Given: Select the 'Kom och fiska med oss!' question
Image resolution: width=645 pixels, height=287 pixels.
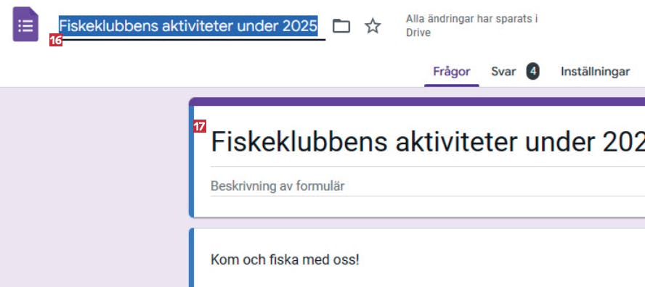Looking at the screenshot, I should 285,260.
